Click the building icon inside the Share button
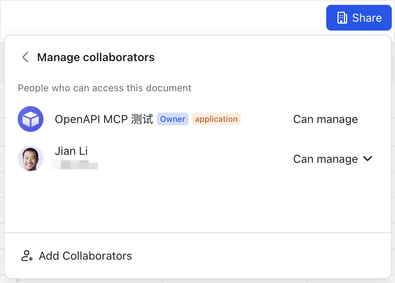The height and width of the screenshot is (283, 395). [342, 18]
